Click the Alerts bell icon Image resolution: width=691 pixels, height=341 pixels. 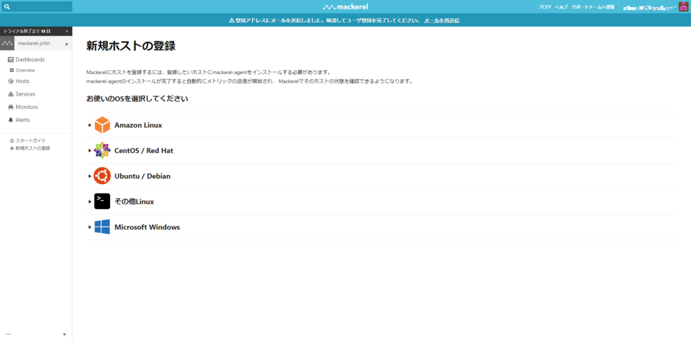(11, 120)
